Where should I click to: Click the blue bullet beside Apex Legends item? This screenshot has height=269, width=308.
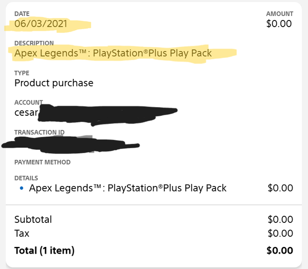pos(22,188)
